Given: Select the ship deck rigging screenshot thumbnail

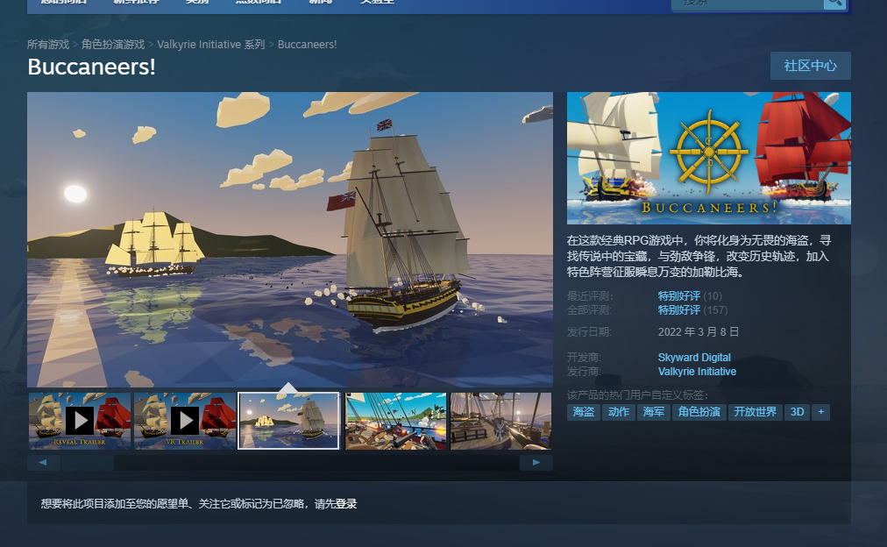Looking at the screenshot, I should pyautogui.click(x=500, y=421).
